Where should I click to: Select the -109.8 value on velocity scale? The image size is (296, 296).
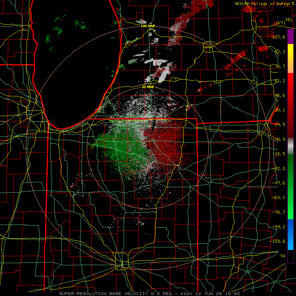278,241
